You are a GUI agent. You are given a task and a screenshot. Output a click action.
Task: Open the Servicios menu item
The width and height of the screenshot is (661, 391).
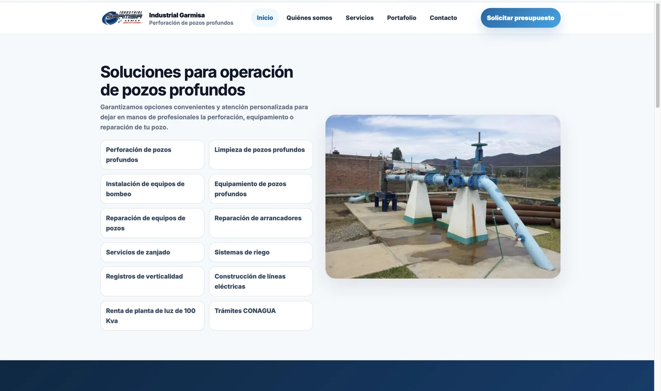click(359, 18)
